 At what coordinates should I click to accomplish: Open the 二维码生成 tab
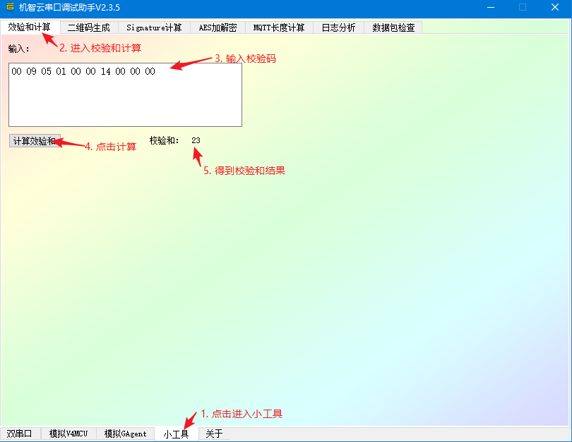pyautogui.click(x=88, y=27)
